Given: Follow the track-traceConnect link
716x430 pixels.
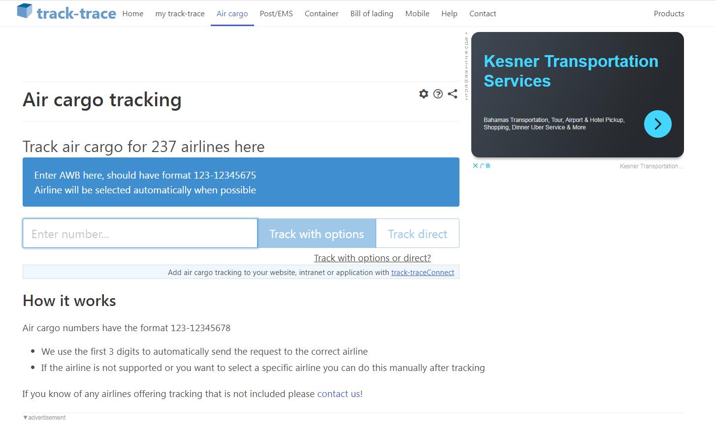Looking at the screenshot, I should pyautogui.click(x=423, y=273).
